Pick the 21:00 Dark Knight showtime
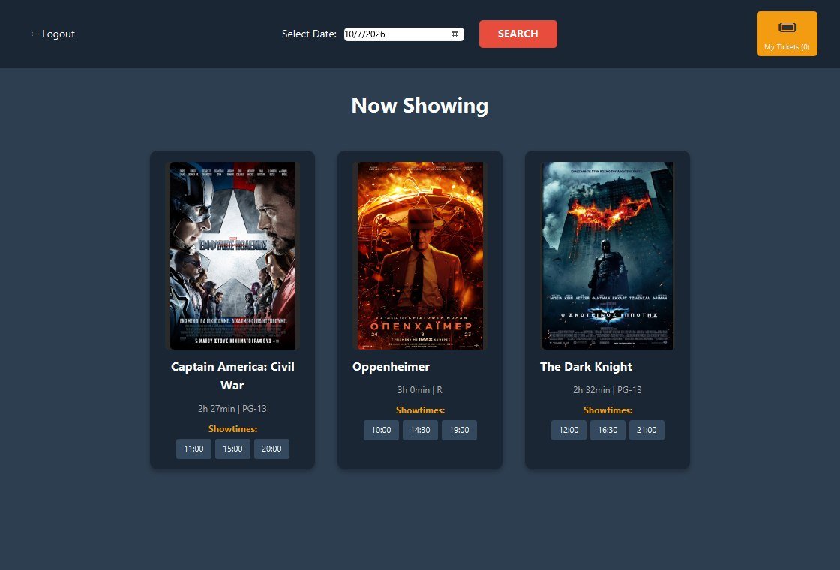840x570 pixels. 646,430
